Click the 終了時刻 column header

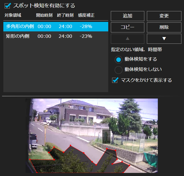65,15
